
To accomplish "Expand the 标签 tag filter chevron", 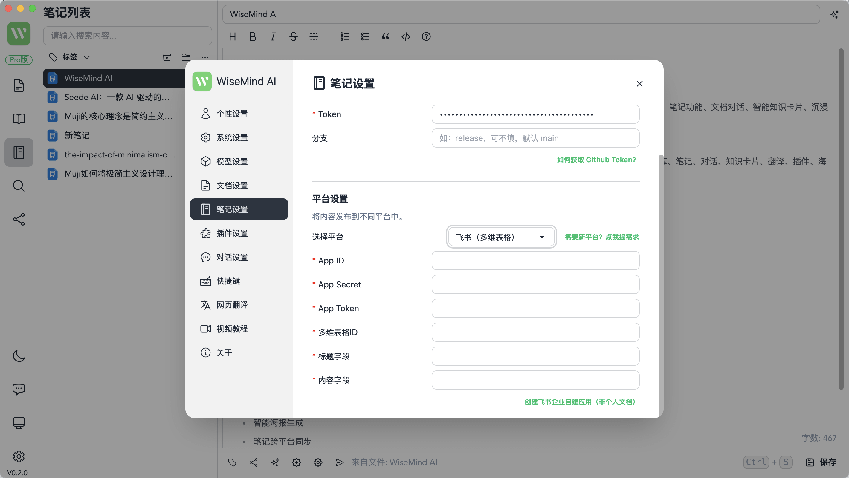I will (87, 57).
